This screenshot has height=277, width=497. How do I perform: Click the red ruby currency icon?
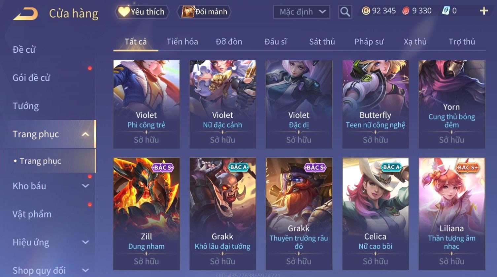[406, 11]
